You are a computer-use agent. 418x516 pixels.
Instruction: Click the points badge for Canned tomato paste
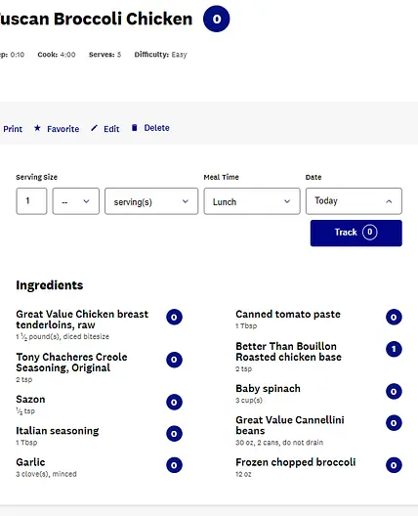[x=394, y=317]
